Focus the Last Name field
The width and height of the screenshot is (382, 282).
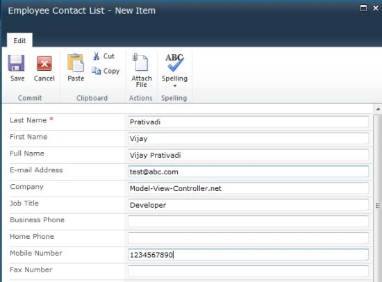[248, 122]
